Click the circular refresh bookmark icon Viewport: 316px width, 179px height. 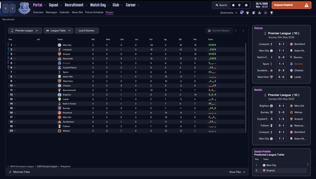click(265, 13)
